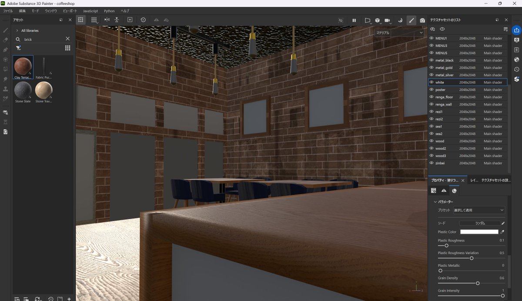The image size is (522, 301).
Task: Open the ウィンドウ menu
Action: pos(51,11)
